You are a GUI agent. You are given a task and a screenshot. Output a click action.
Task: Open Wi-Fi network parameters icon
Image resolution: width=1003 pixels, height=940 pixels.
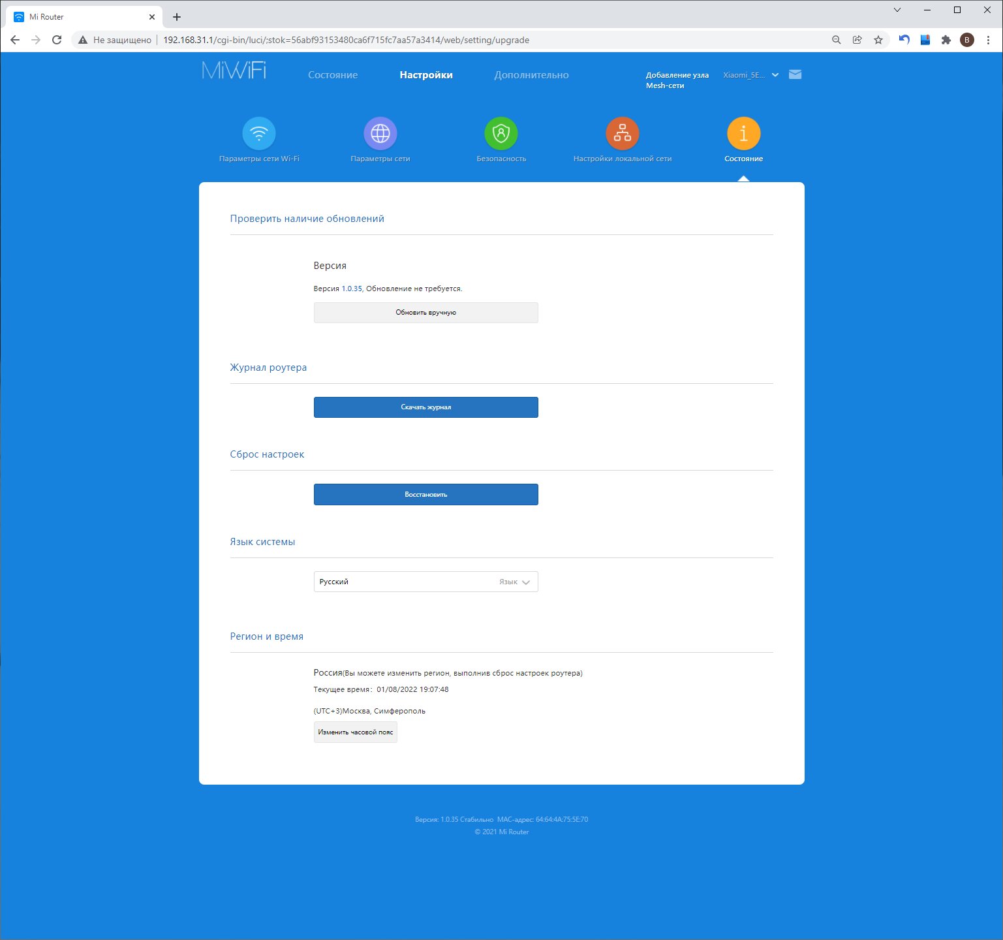click(x=259, y=133)
